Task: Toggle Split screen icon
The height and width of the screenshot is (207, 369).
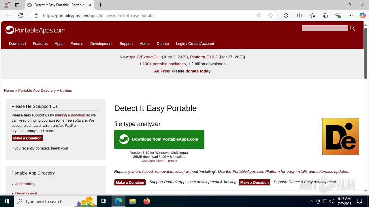Action: click(x=300, y=16)
